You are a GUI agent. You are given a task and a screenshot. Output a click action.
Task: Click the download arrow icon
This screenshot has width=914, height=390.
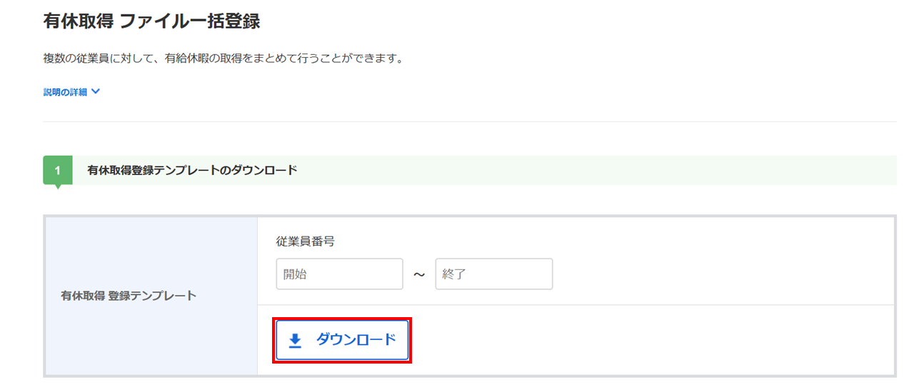point(295,341)
